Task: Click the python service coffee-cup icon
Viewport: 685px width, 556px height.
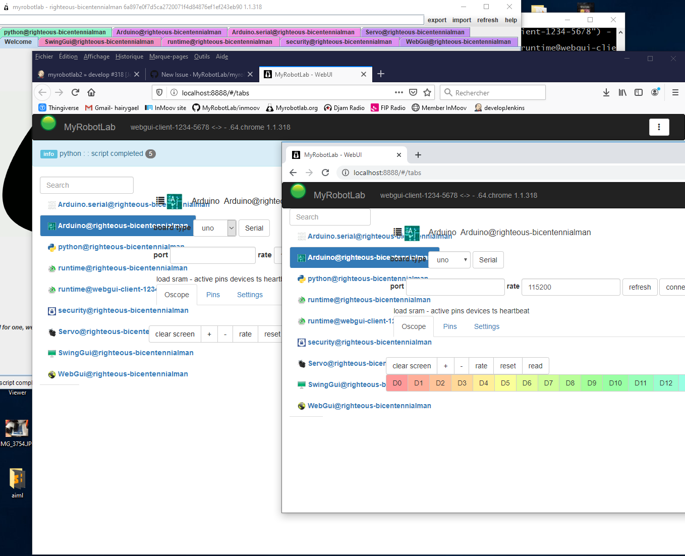Action: point(302,278)
